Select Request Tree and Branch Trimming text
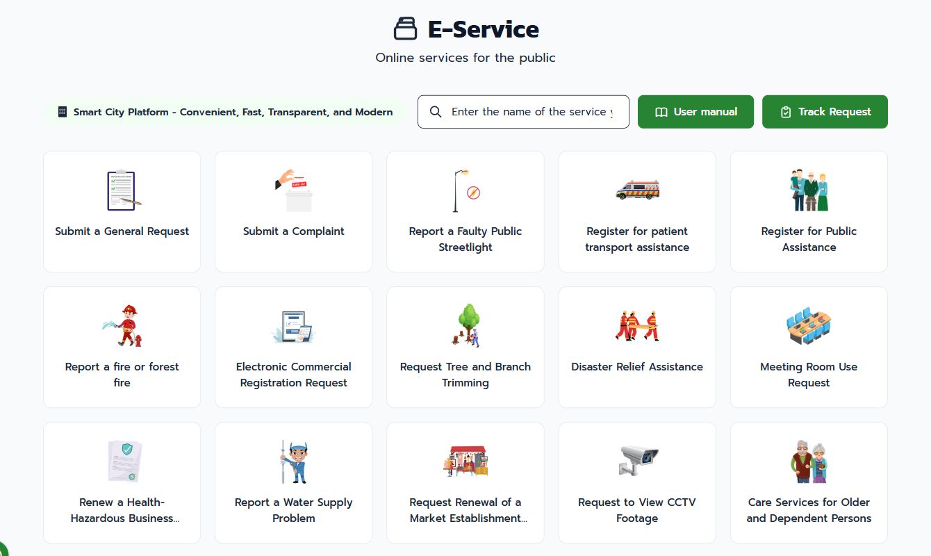This screenshot has width=931, height=556. (x=465, y=375)
